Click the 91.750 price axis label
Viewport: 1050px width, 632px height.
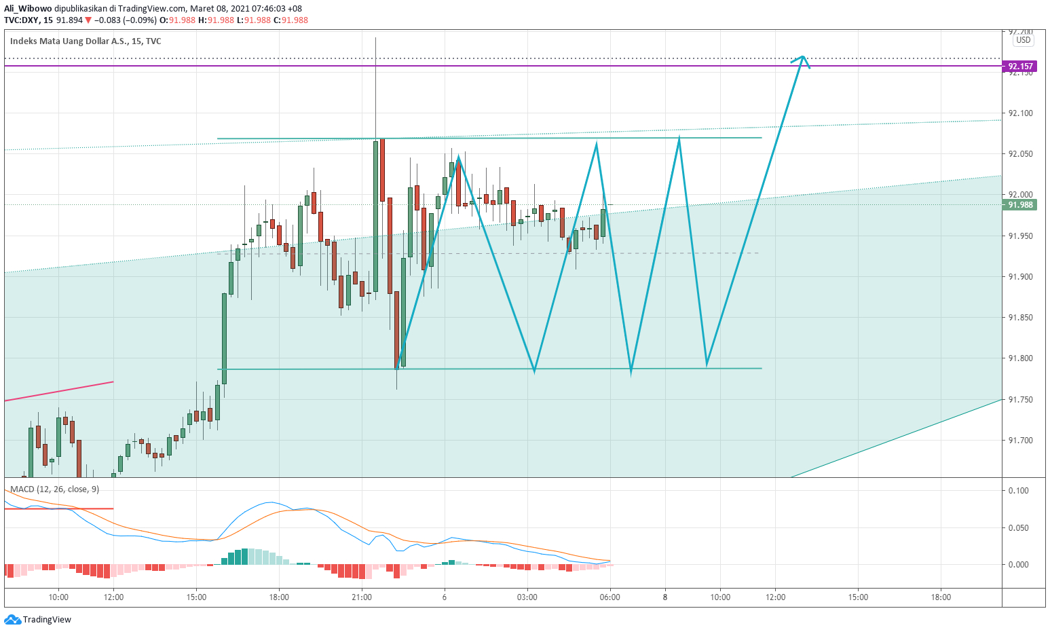[1020, 400]
